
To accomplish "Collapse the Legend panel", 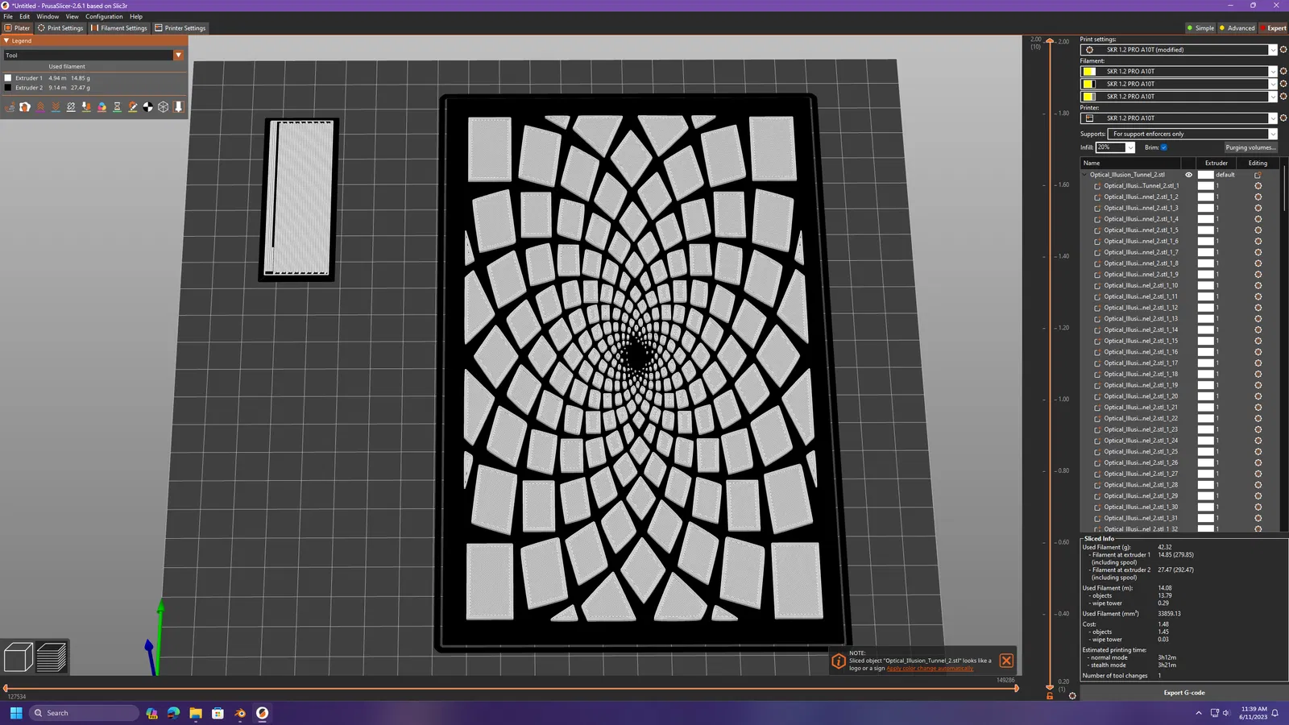I will click(x=6, y=41).
